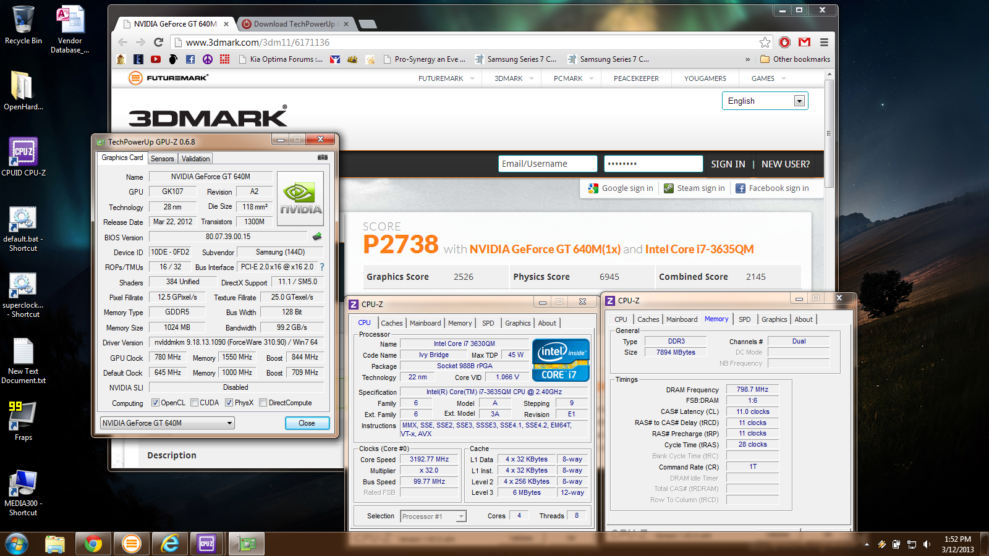Open OpenHardware folder on desktop

coord(23,90)
